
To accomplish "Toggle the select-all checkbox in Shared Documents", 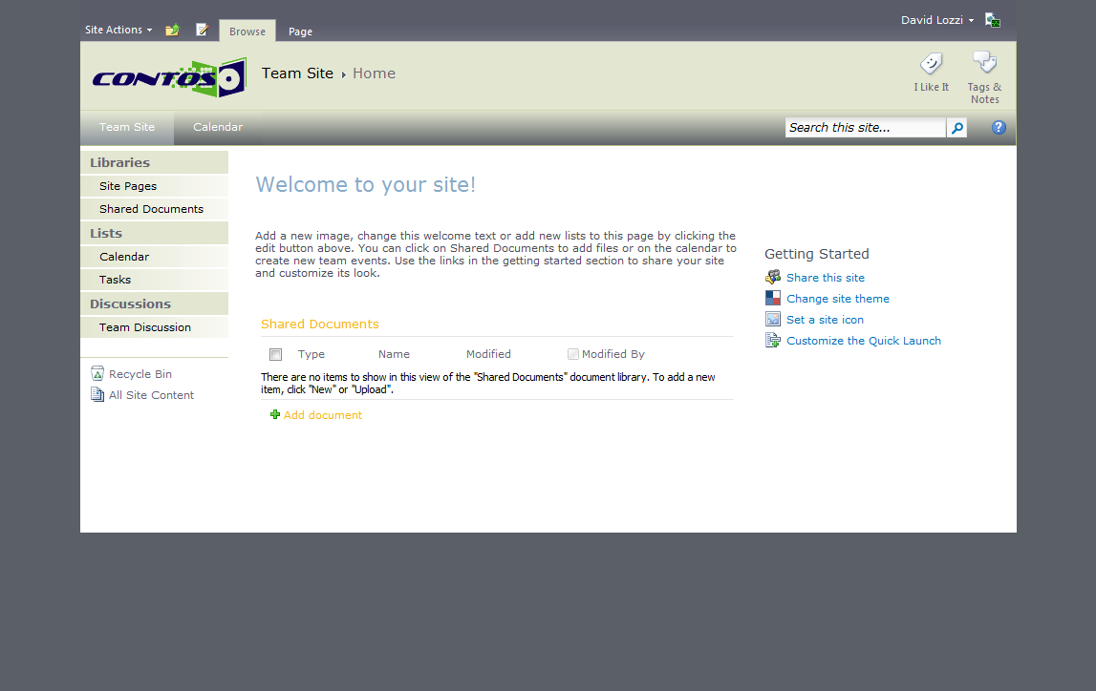I will click(276, 354).
